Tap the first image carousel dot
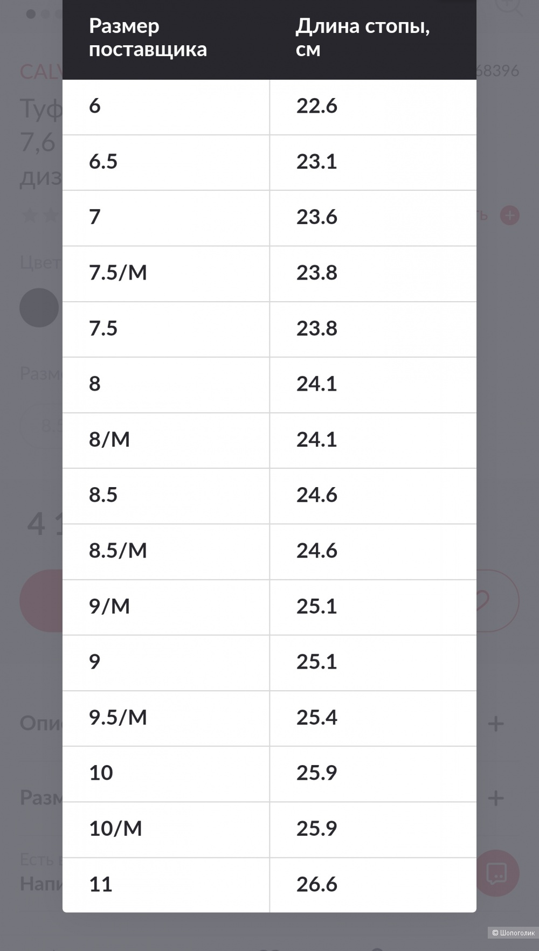 (31, 14)
